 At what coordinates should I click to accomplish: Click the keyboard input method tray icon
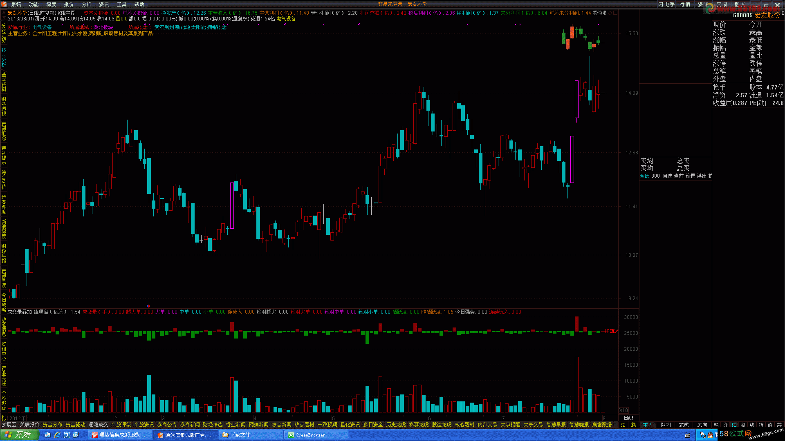pos(688,435)
